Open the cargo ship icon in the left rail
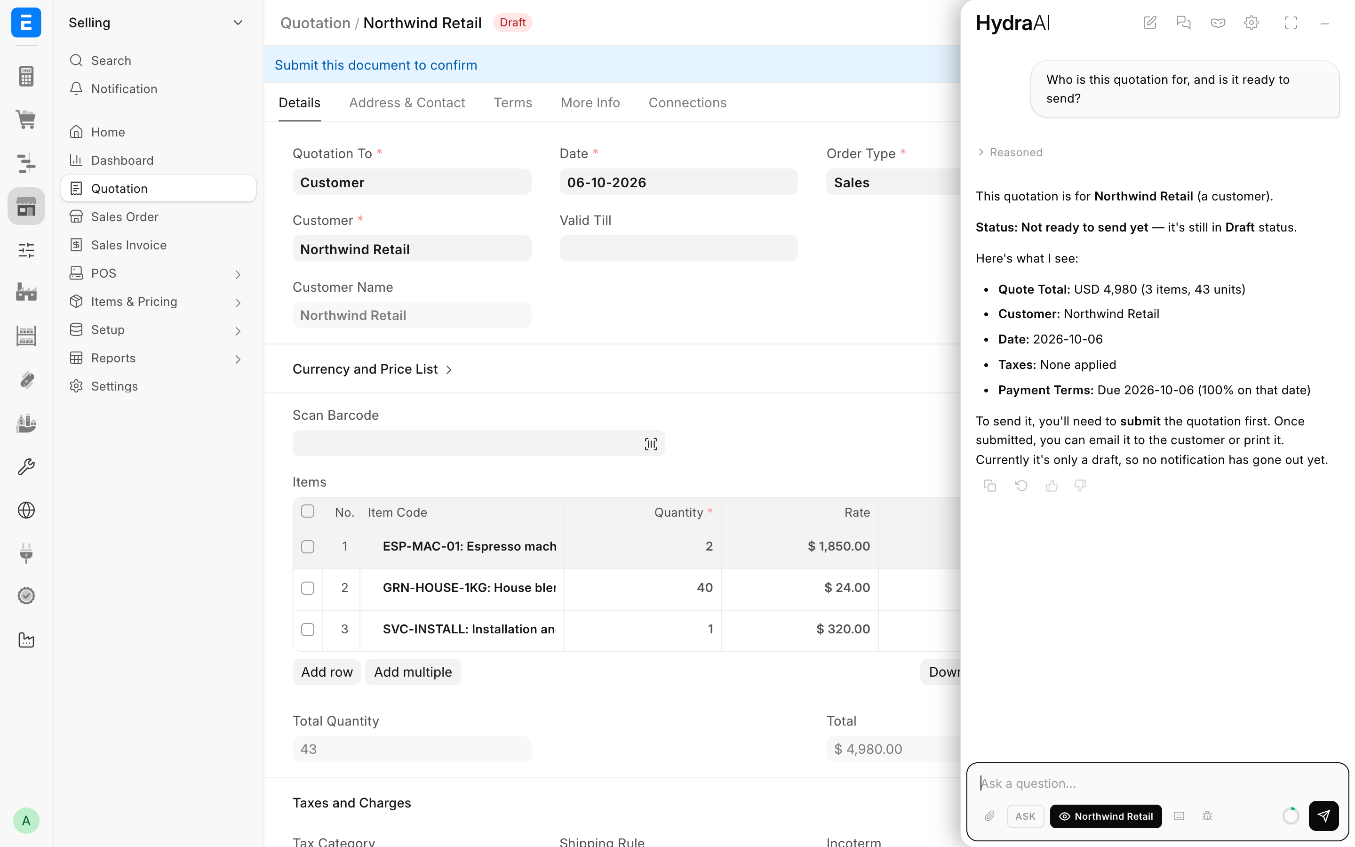 26,423
